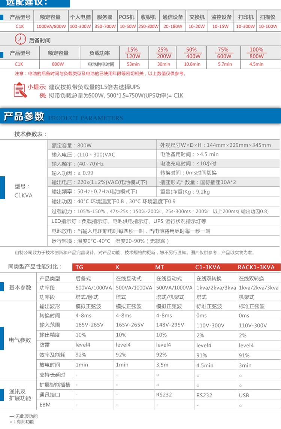
Task: Select the 输入电压 (110~300)VAC row
Action: click(x=102, y=155)
